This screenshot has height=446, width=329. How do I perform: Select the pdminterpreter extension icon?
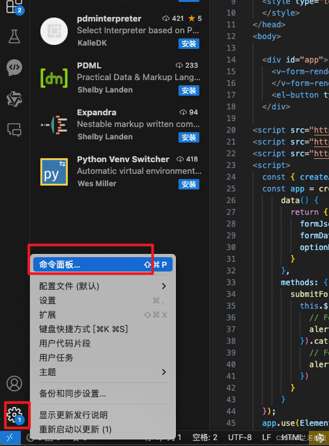coord(54,31)
